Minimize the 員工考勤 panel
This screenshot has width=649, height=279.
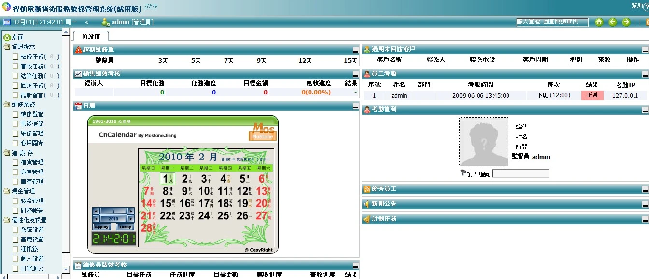point(645,74)
